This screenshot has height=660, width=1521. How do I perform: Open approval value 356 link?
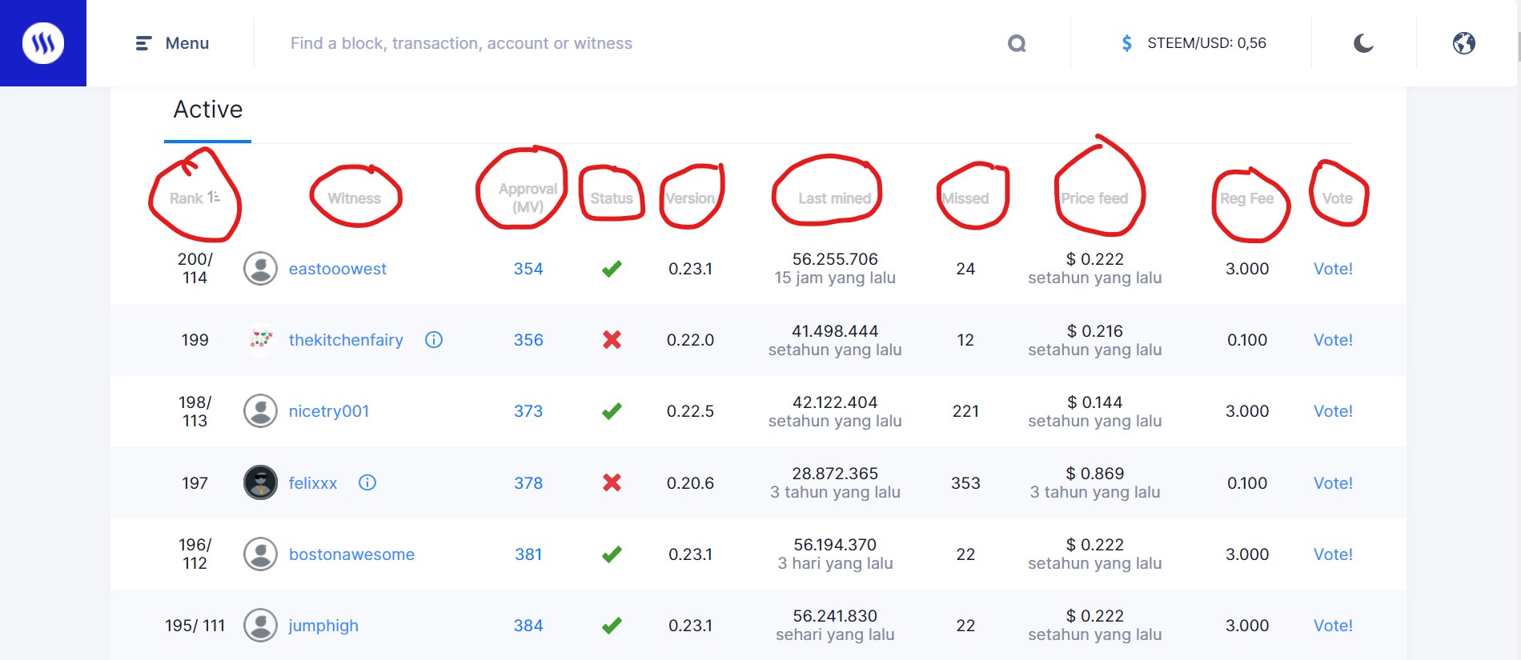(528, 340)
